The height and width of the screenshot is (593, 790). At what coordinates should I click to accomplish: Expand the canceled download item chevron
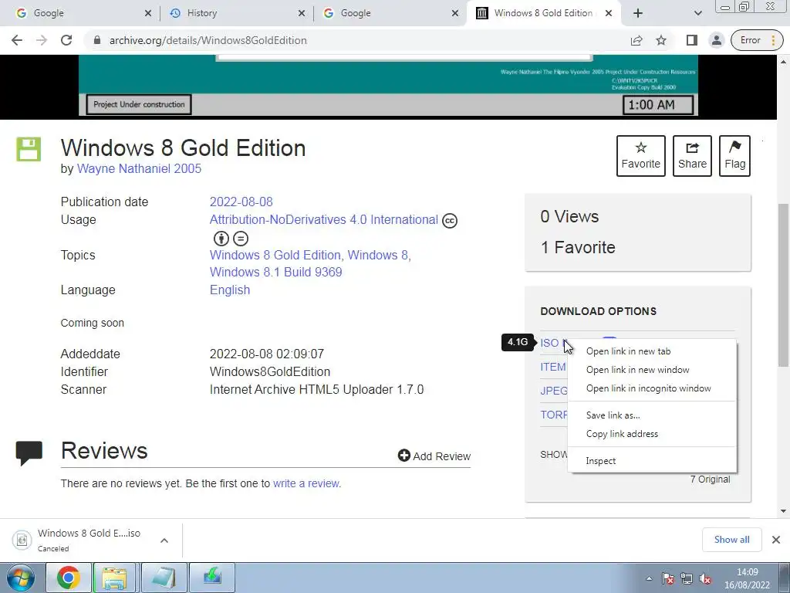164,540
